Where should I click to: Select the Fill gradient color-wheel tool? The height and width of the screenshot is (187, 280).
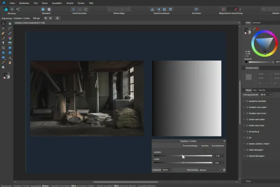tap(10, 38)
